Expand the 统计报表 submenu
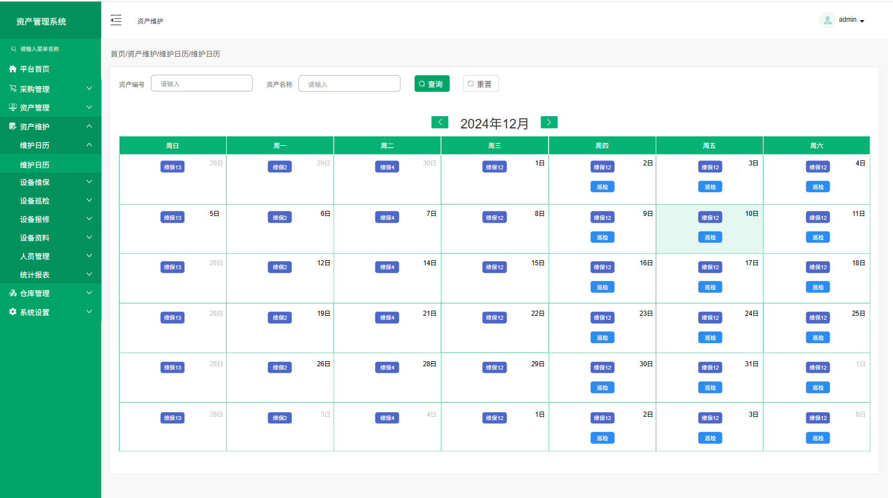Image resolution: width=893 pixels, height=498 pixels. [89, 275]
